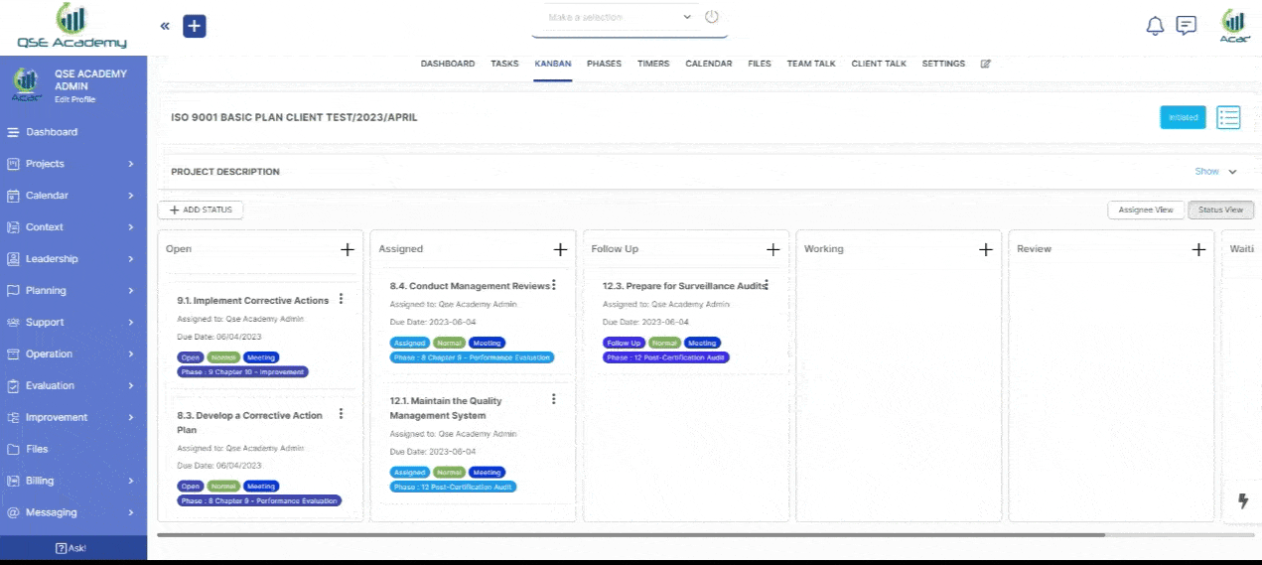Viewport: 1262px width, 565px height.
Task: Go to the Tasks tab
Action: 504,64
